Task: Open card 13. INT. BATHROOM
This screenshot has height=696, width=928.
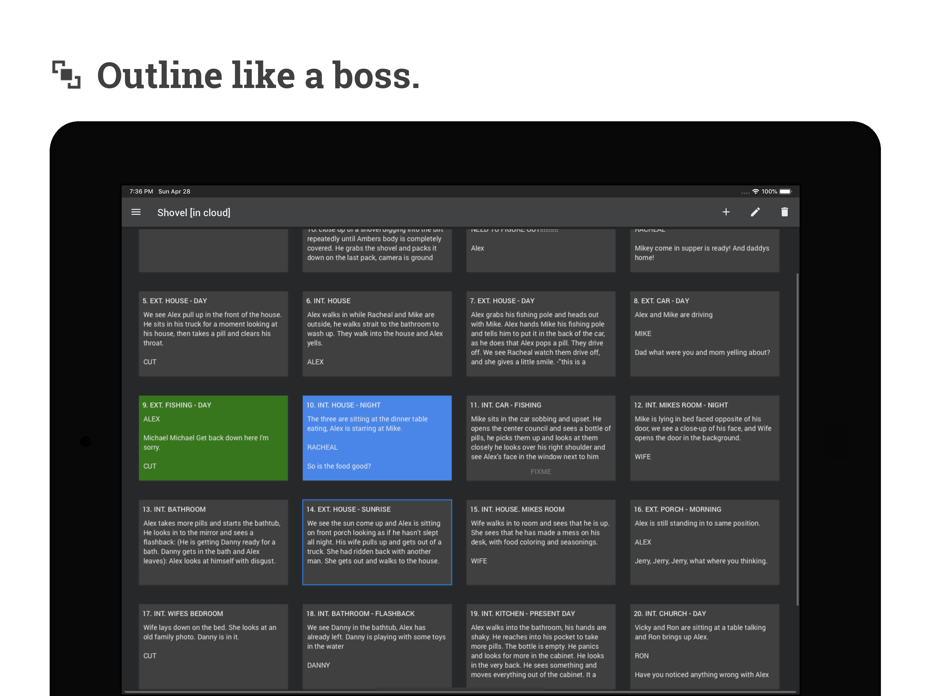Action: (213, 542)
